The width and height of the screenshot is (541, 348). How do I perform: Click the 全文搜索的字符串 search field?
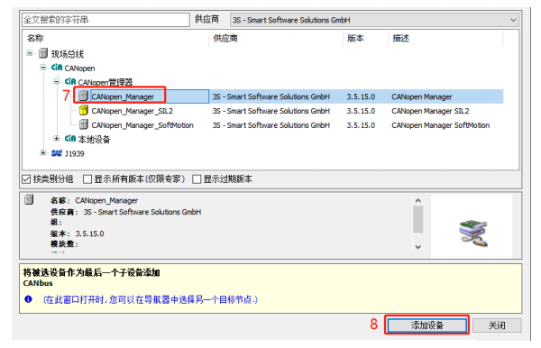(105, 20)
